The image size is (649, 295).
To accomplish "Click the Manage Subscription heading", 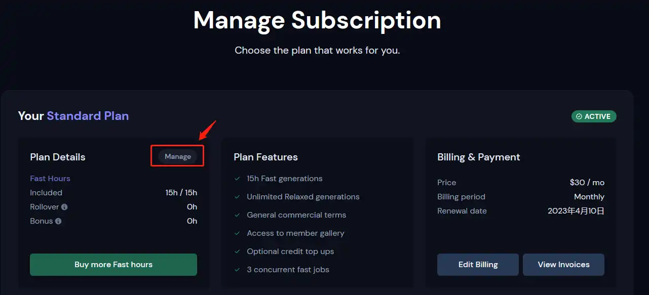I will coord(317,20).
